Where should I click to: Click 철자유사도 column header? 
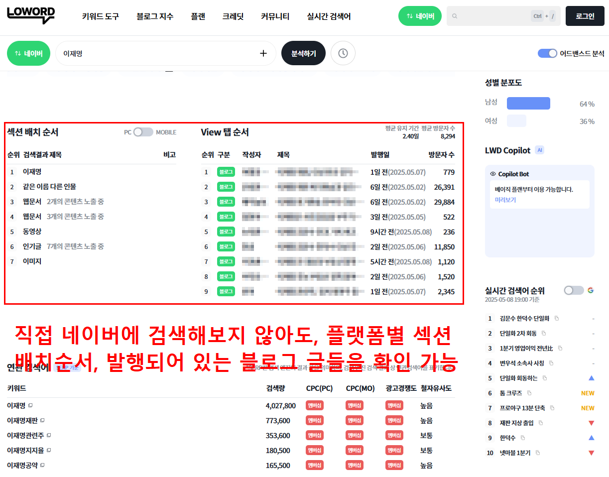436,388
